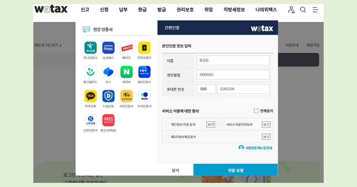
Task: View 개인정보 이용 동의 via 보기
Action: 211,124
